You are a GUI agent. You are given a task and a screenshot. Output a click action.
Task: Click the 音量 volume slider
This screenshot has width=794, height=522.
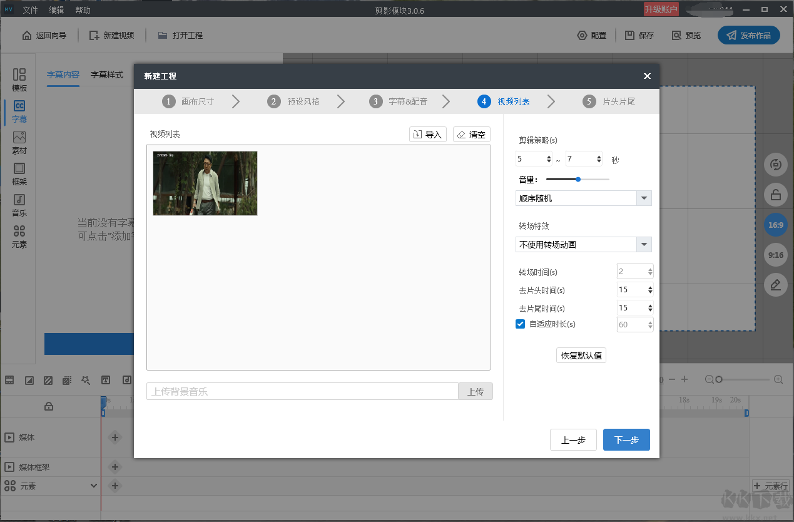click(578, 180)
